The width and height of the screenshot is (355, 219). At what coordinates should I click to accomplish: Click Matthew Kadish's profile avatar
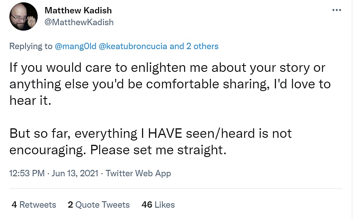[x=24, y=16]
